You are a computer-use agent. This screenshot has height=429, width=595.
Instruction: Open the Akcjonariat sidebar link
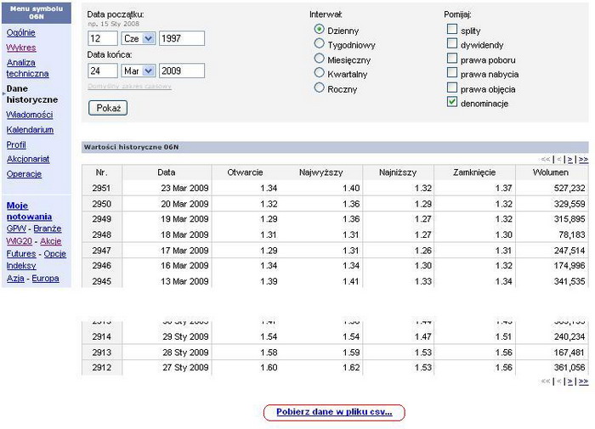pyautogui.click(x=28, y=159)
